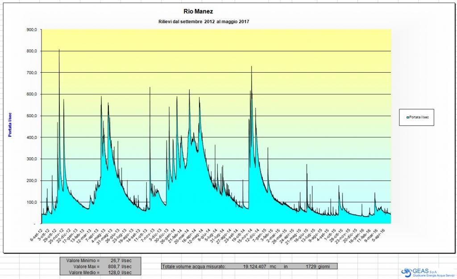Click the "Valore Minimo =" cell
The image size is (457, 279).
pos(83,260)
